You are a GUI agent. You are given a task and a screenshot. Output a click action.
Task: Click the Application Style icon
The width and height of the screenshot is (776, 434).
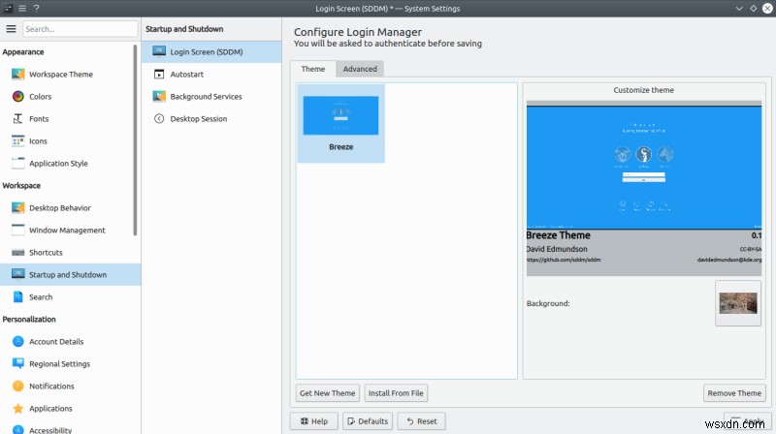point(18,163)
